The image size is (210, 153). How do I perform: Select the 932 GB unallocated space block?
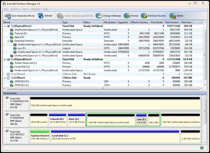click(x=115, y=103)
